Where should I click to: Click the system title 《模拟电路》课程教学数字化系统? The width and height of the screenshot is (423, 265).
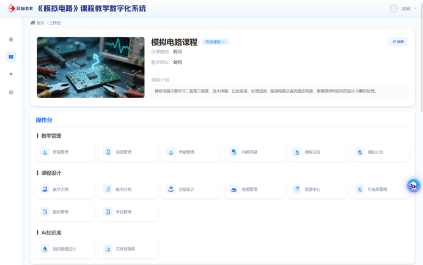[x=92, y=9]
